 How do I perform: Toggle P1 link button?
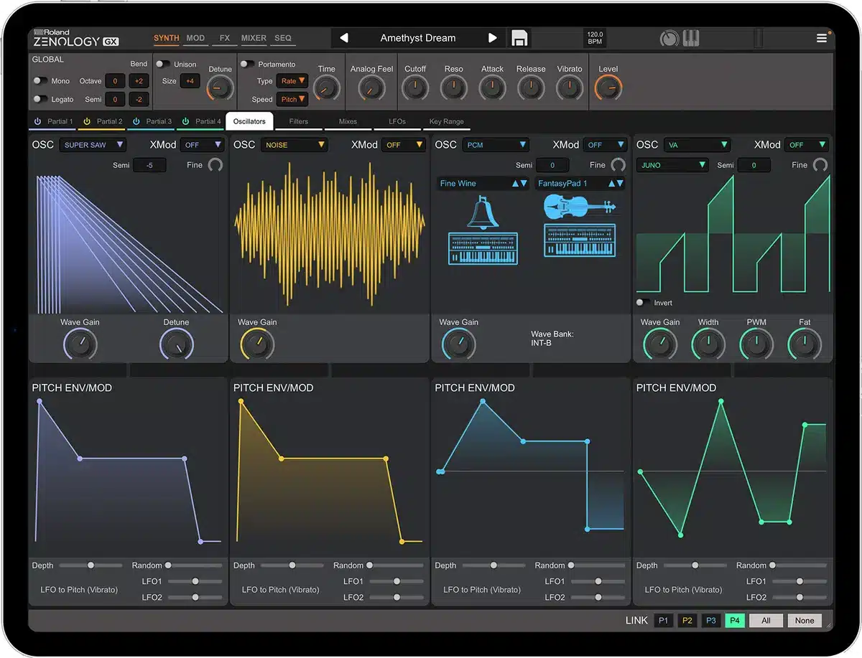(664, 621)
